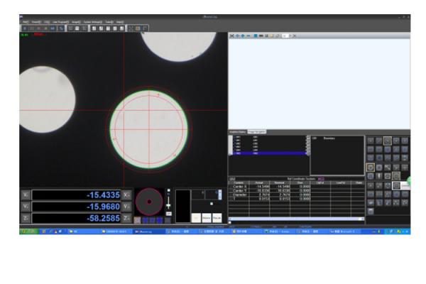Select the measured green-edged circle in video
This screenshot has width=426, height=284.
tap(149, 129)
